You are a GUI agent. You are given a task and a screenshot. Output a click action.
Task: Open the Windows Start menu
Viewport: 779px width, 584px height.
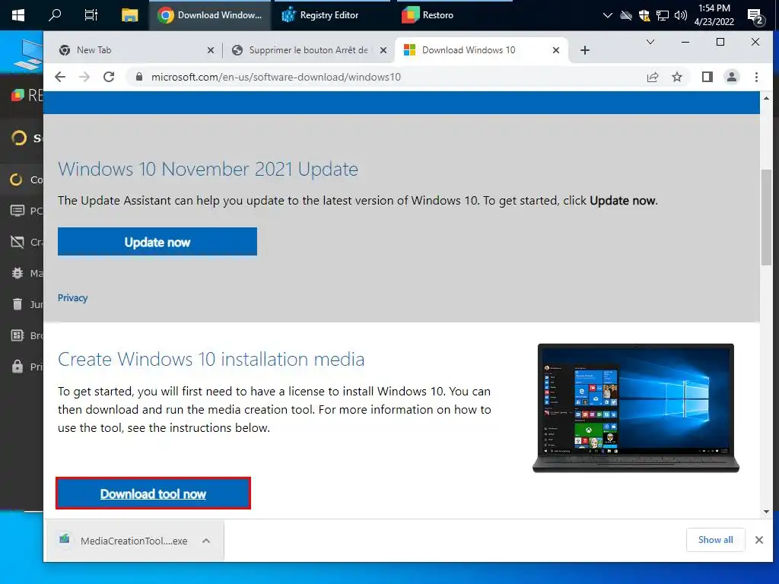18,15
